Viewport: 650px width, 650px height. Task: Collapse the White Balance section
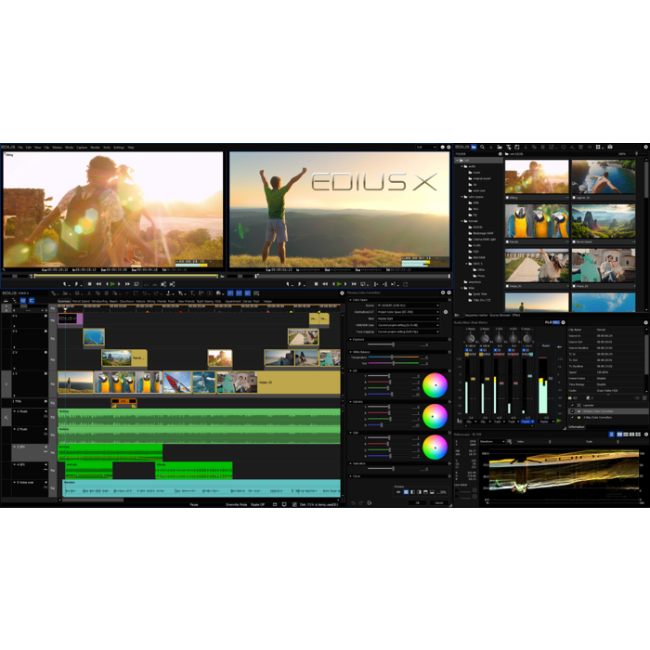pos(352,352)
